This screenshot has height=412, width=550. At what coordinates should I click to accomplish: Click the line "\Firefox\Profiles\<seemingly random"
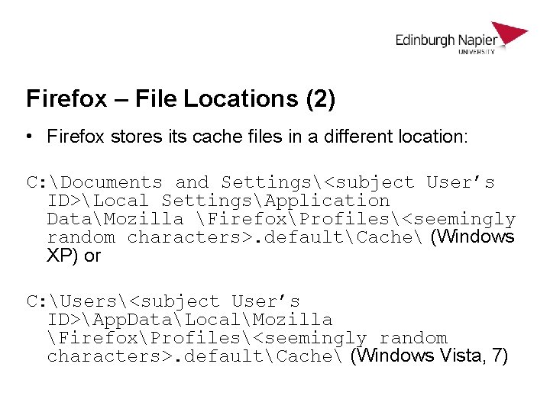247,339
